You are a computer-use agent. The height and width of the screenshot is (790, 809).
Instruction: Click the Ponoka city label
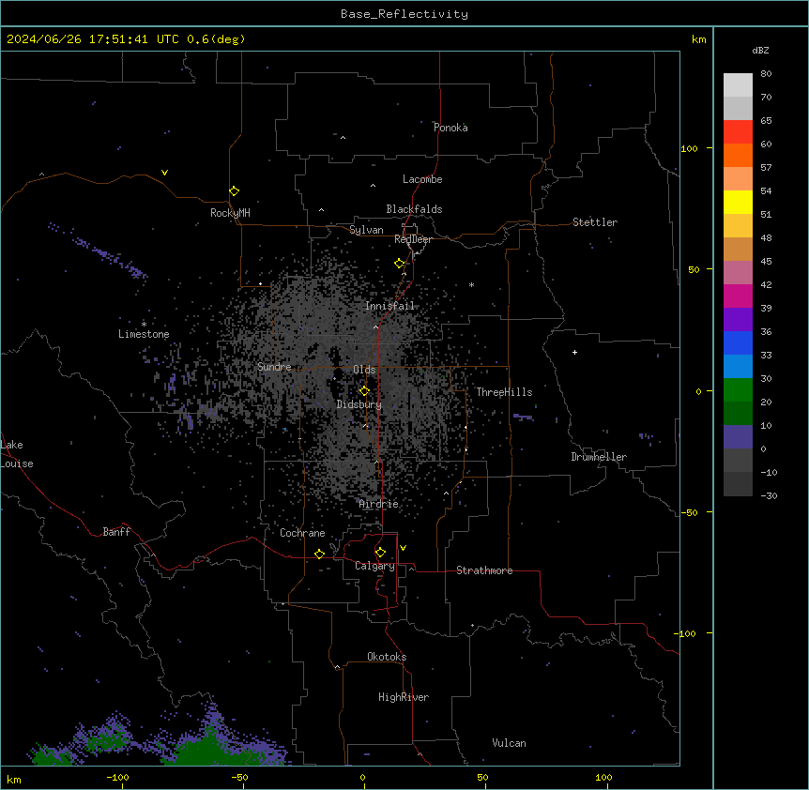point(450,128)
